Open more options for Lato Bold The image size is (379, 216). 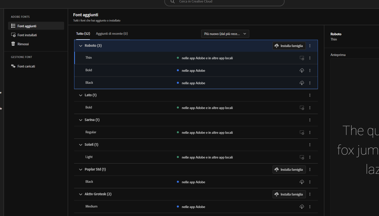point(310,108)
